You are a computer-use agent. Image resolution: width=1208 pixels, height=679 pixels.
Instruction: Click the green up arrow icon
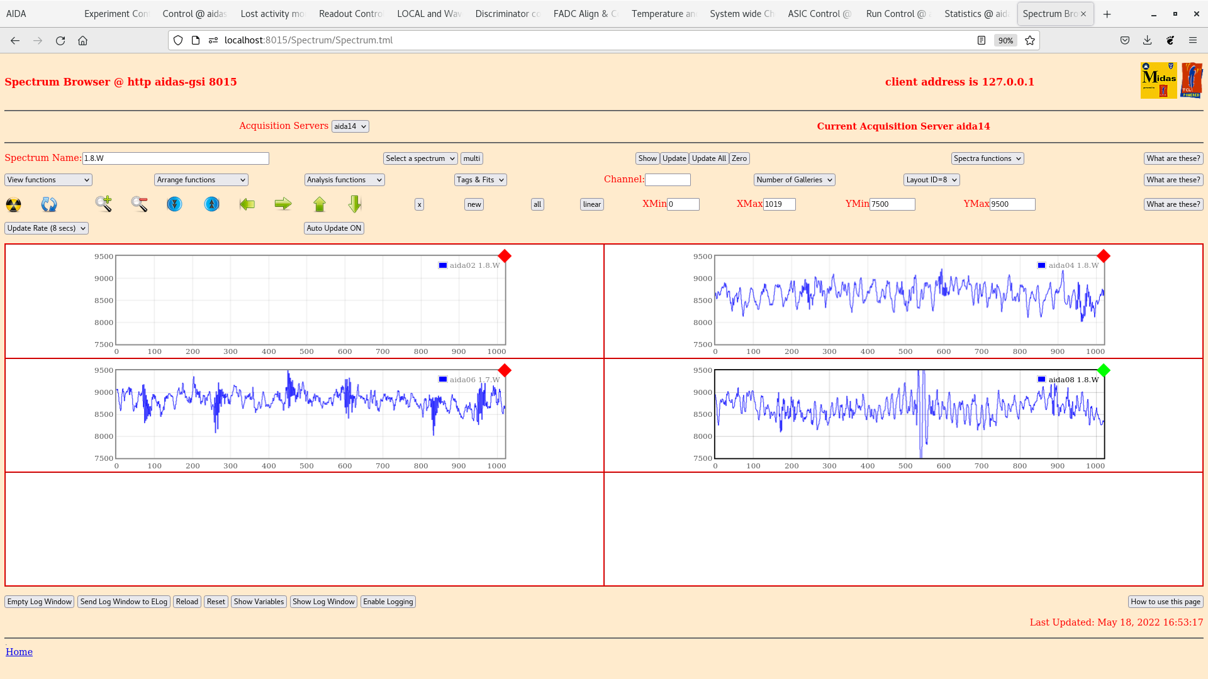(320, 204)
